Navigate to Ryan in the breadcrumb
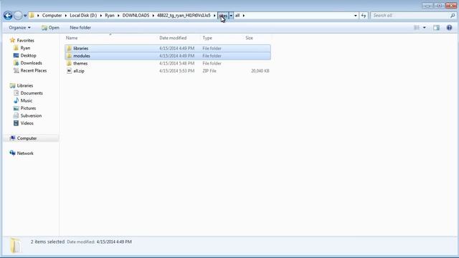The width and height of the screenshot is (459, 258). coord(110,16)
